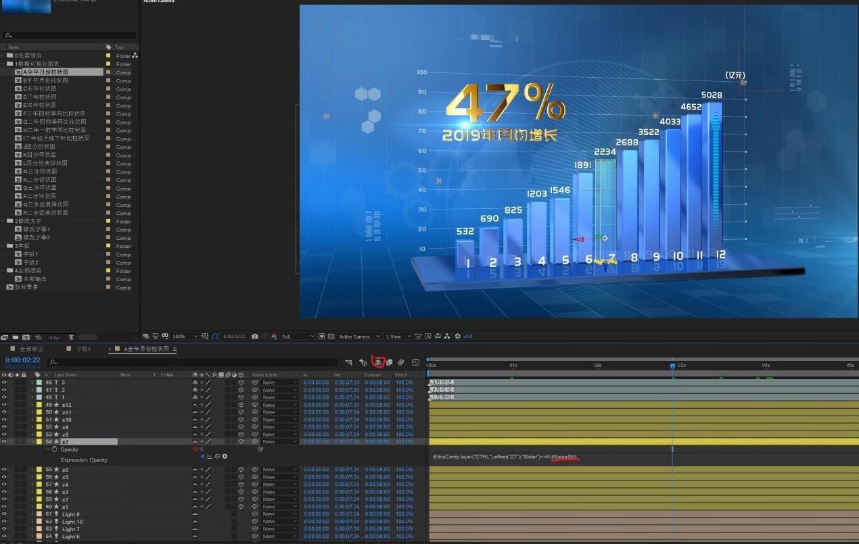Switch to the 字板2 timeline tab

(x=84, y=349)
